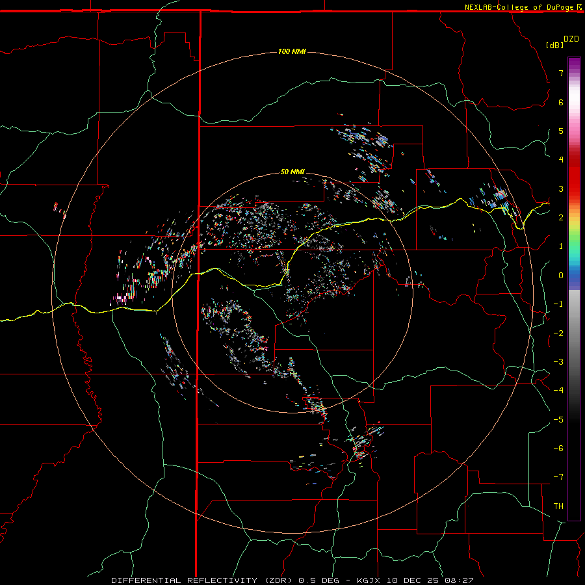This screenshot has width=585, height=585.
Task: Pick the positive "4" scale value
Action: tap(561, 160)
